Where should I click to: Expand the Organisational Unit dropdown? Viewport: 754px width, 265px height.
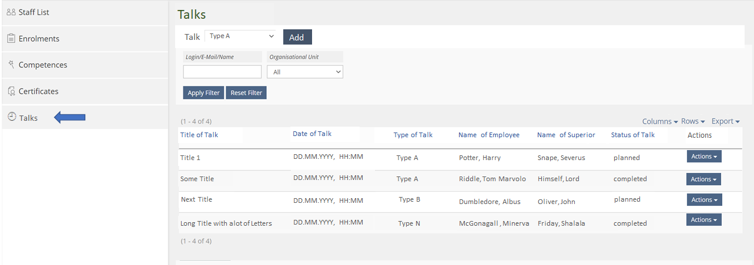coord(304,72)
